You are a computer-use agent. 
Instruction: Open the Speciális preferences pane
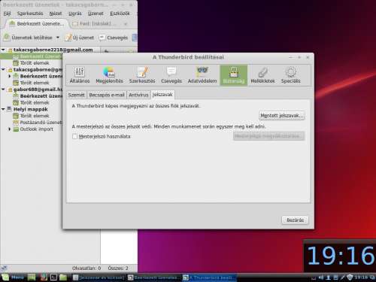point(290,75)
